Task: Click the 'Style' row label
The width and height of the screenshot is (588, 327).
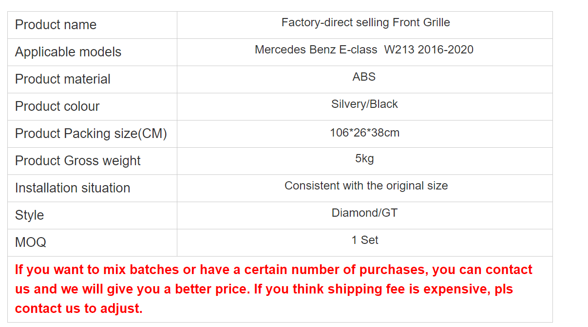Action: tap(29, 215)
